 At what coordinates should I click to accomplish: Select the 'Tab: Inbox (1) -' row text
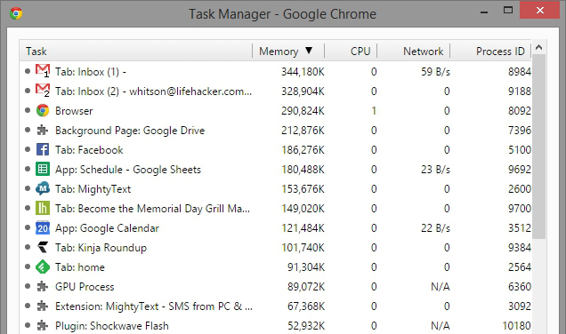(x=91, y=72)
